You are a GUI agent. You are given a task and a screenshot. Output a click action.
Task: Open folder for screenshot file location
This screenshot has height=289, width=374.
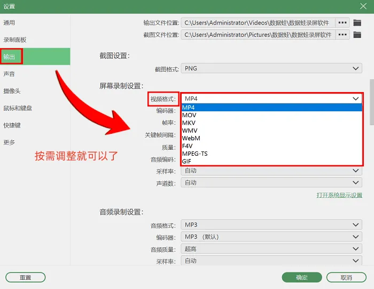[357, 35]
